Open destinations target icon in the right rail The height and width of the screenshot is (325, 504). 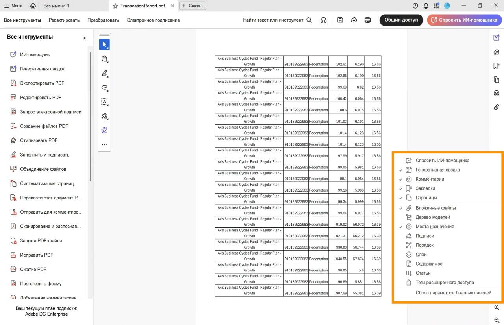pyautogui.click(x=497, y=93)
